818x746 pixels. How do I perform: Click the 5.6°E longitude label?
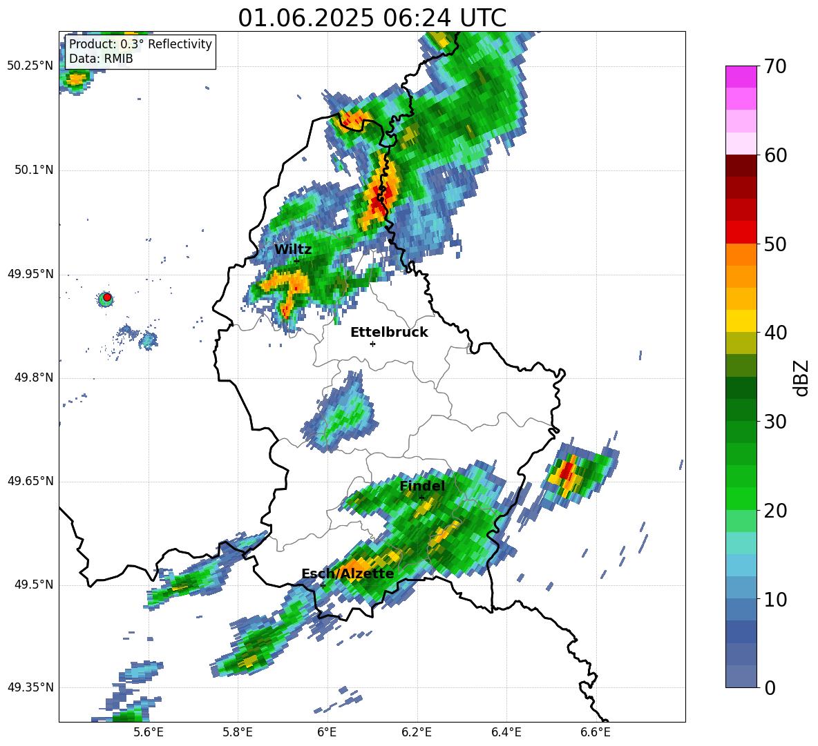pos(149,732)
